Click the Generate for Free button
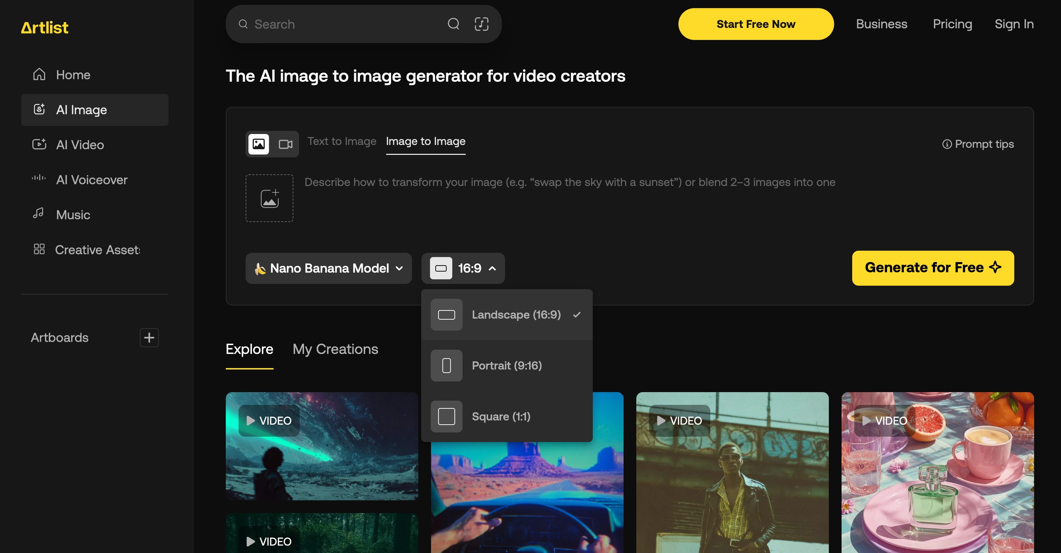This screenshot has height=553, width=1061. click(933, 268)
